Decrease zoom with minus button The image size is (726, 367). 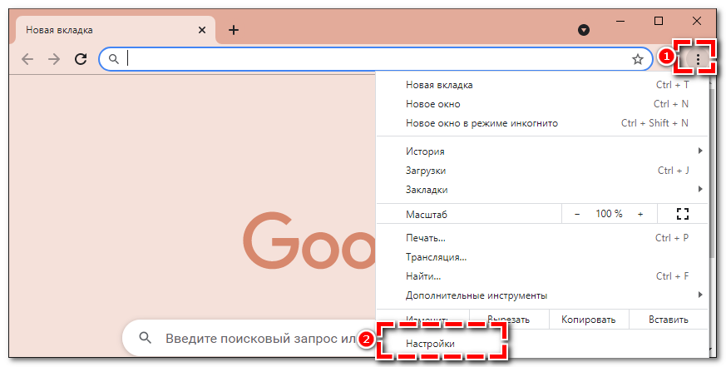coord(578,214)
